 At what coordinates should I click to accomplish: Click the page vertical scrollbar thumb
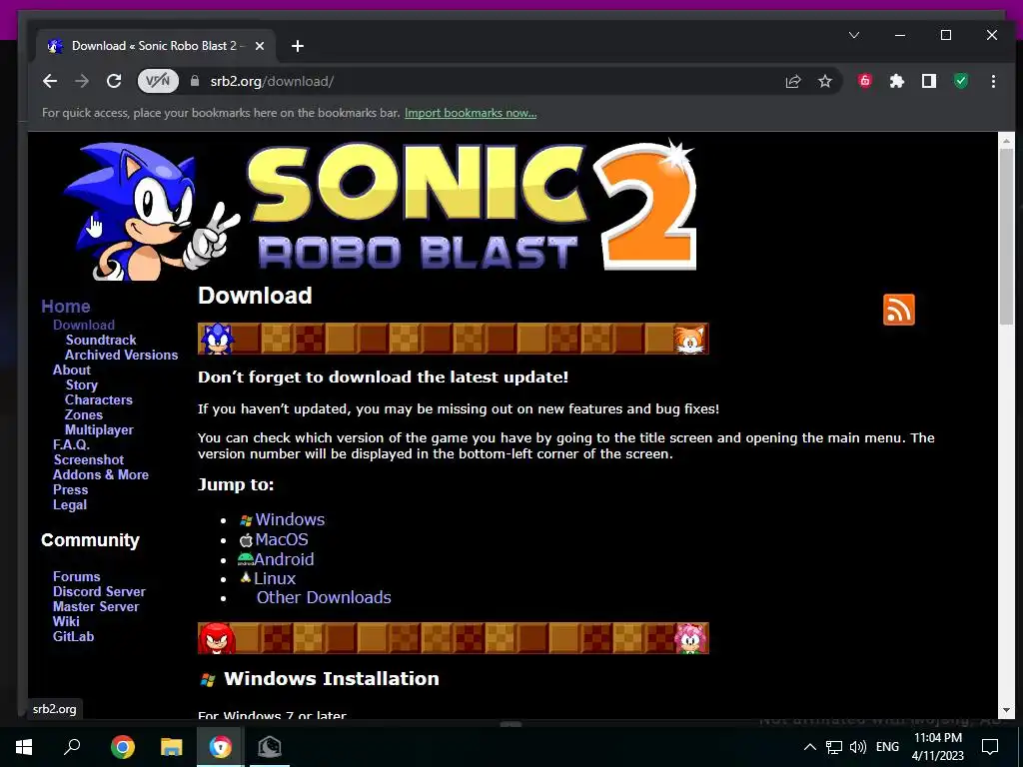tap(1006, 235)
